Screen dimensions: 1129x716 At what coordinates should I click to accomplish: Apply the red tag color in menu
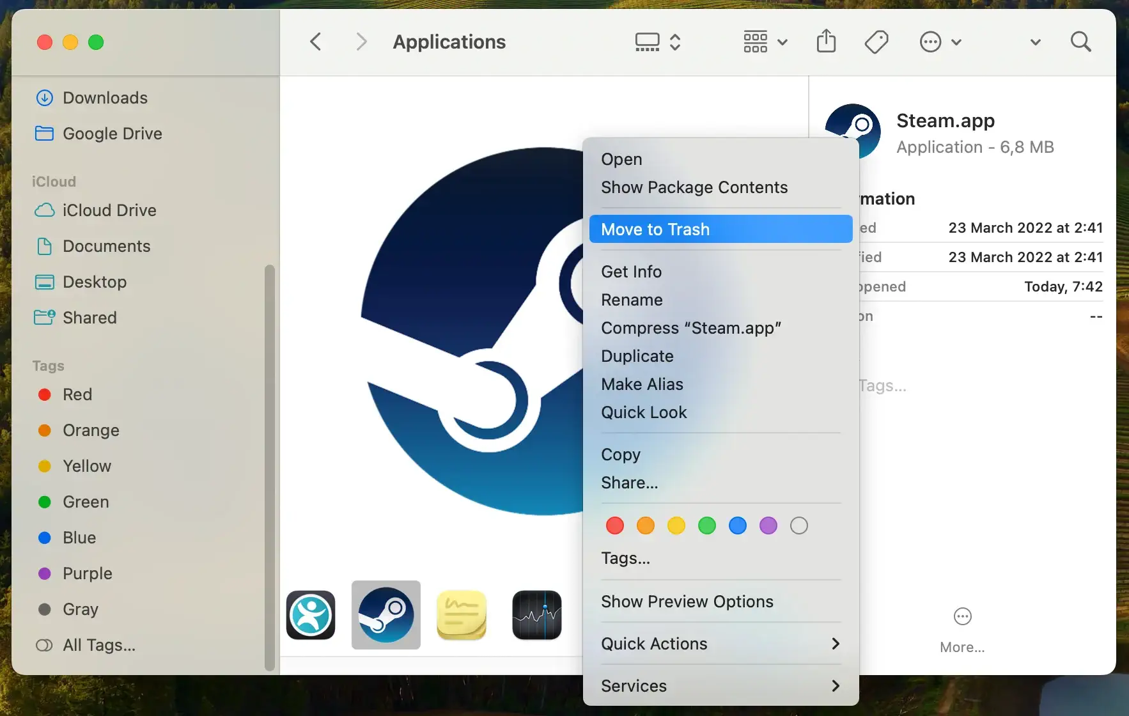tap(615, 525)
